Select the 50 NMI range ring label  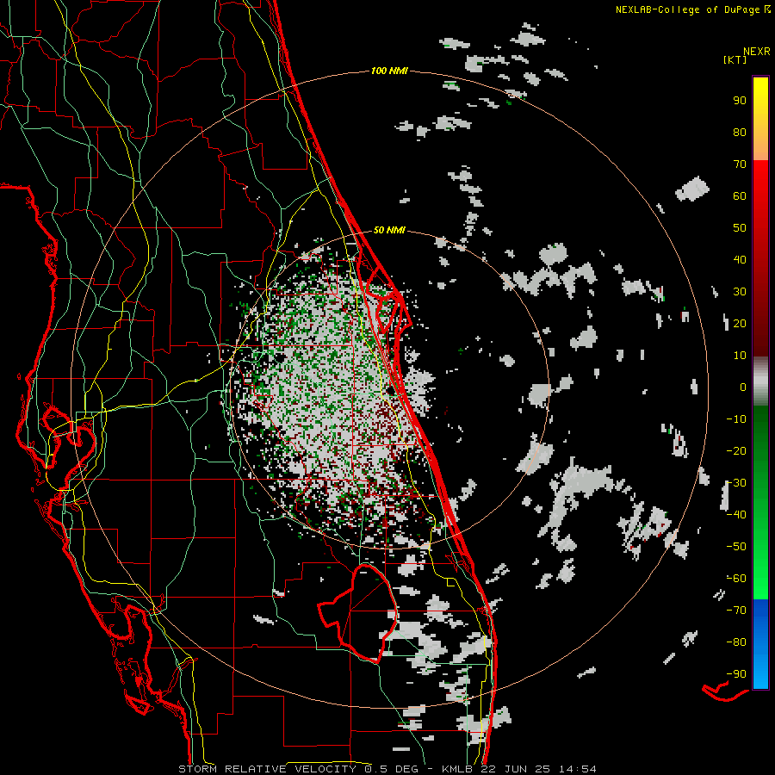[x=389, y=230]
